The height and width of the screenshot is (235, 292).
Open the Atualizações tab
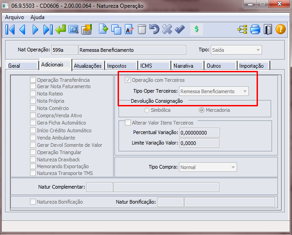click(x=88, y=65)
